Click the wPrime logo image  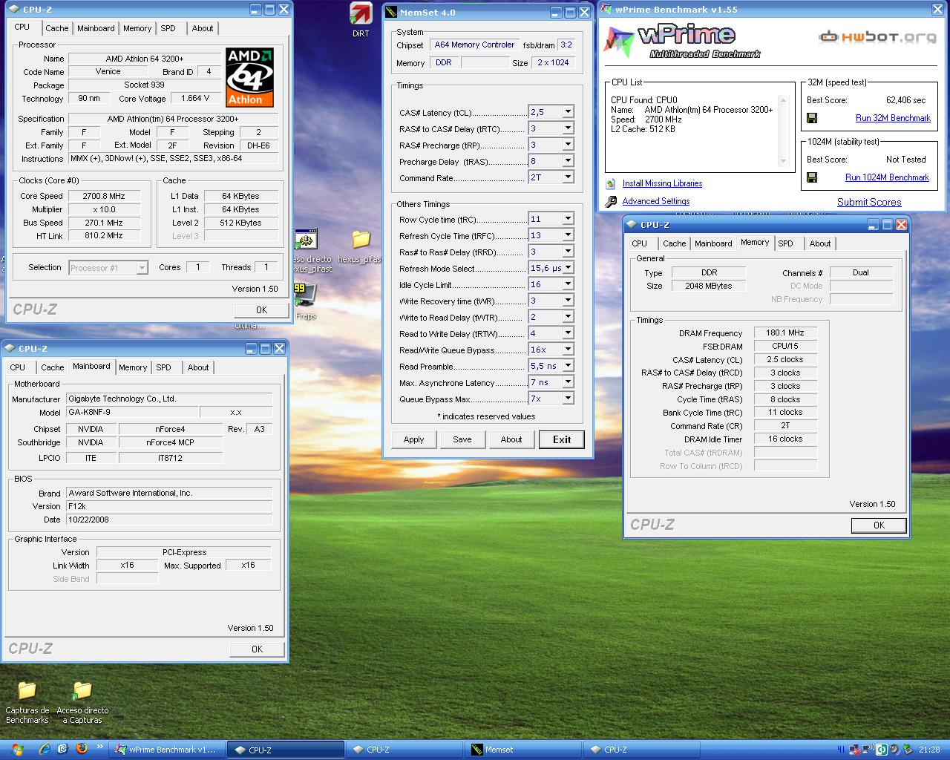click(x=681, y=42)
